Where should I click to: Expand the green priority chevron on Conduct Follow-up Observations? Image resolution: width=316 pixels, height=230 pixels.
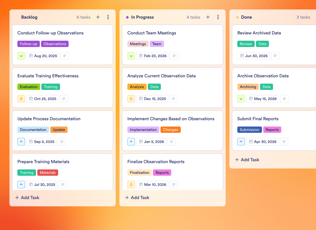click(21, 56)
